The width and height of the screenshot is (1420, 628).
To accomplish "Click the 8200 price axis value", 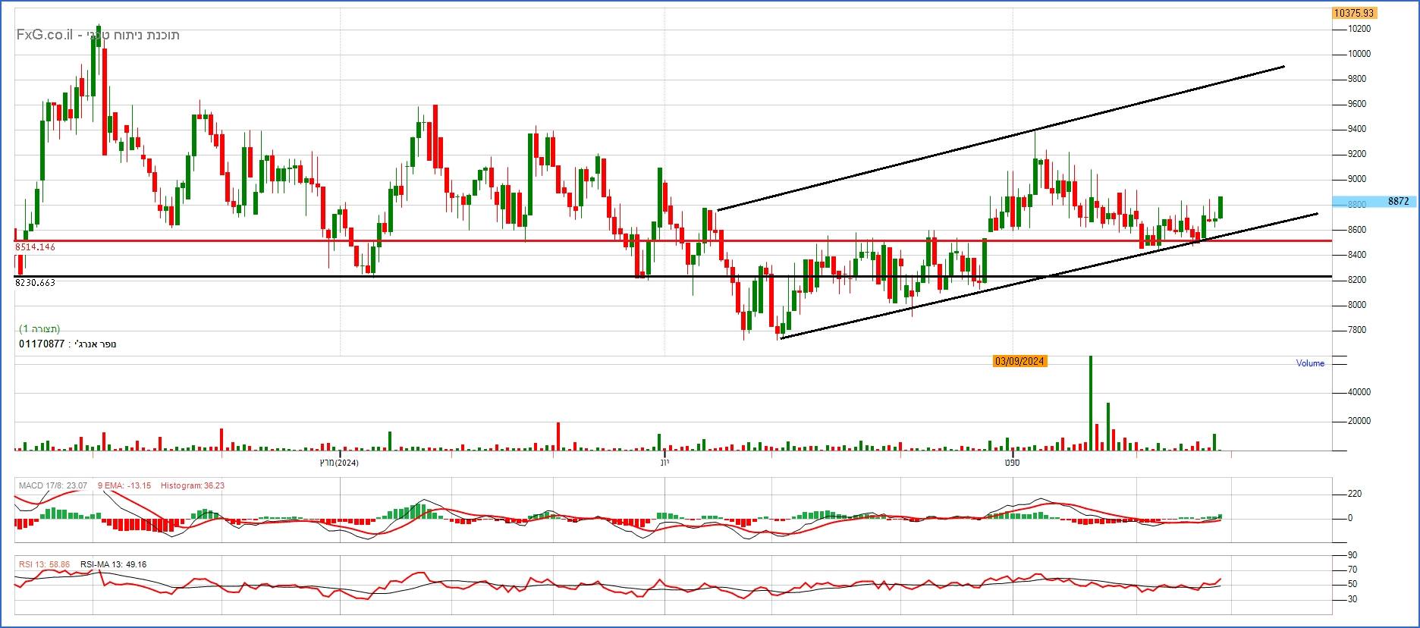I will [1357, 280].
